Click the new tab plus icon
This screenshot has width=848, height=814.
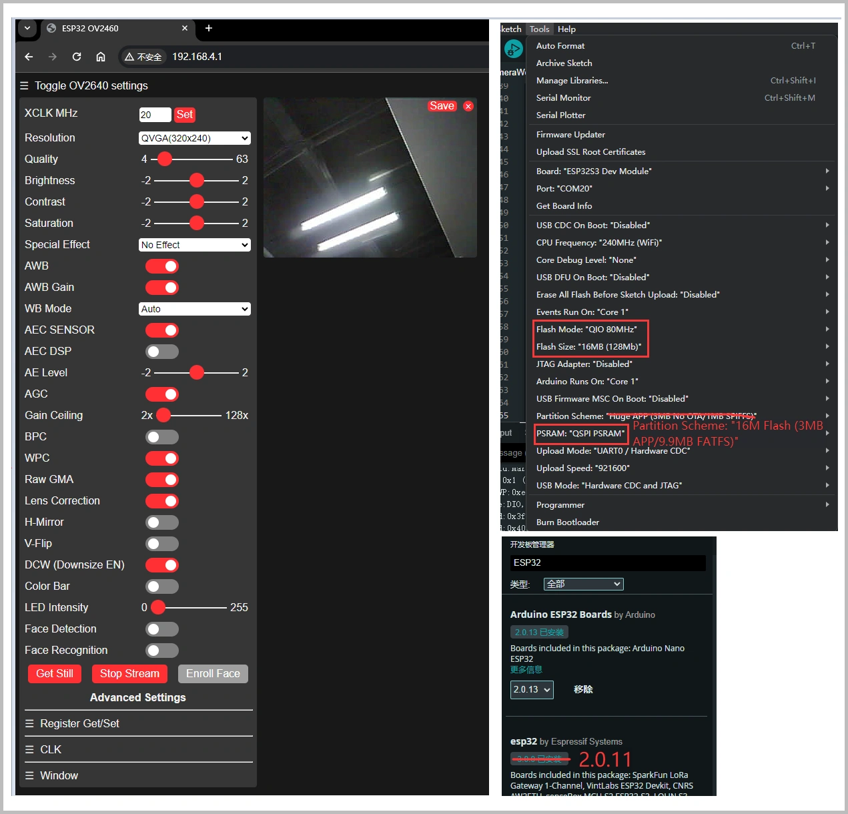coord(208,29)
